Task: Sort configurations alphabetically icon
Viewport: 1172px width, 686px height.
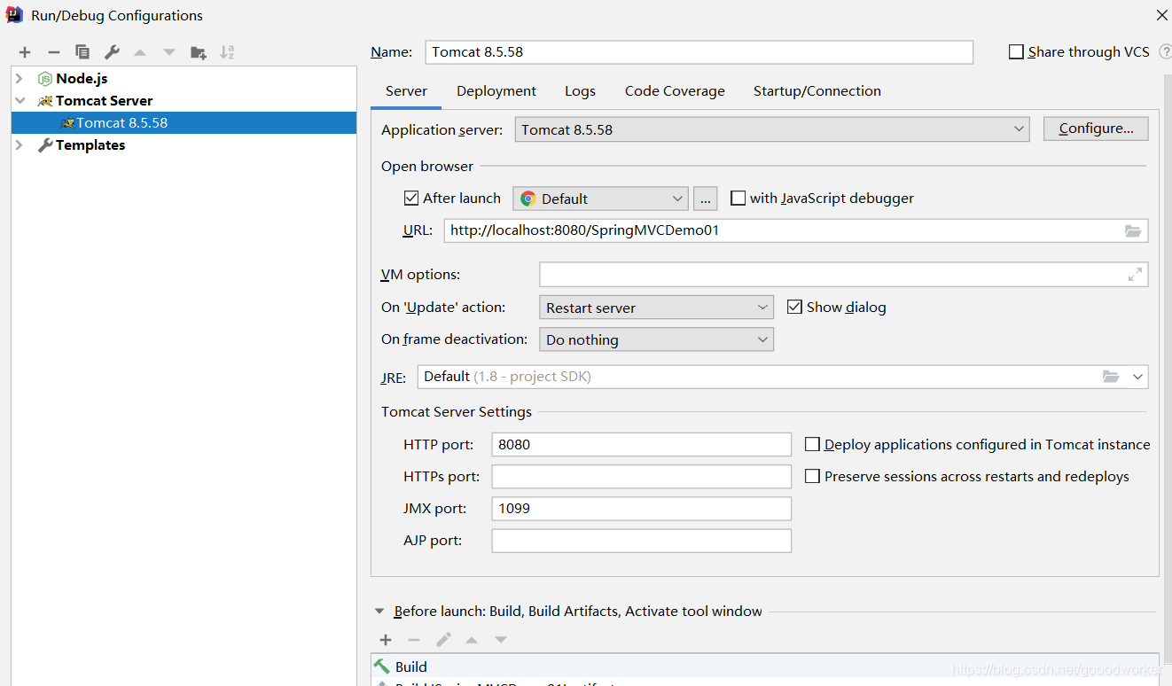Action: click(227, 52)
